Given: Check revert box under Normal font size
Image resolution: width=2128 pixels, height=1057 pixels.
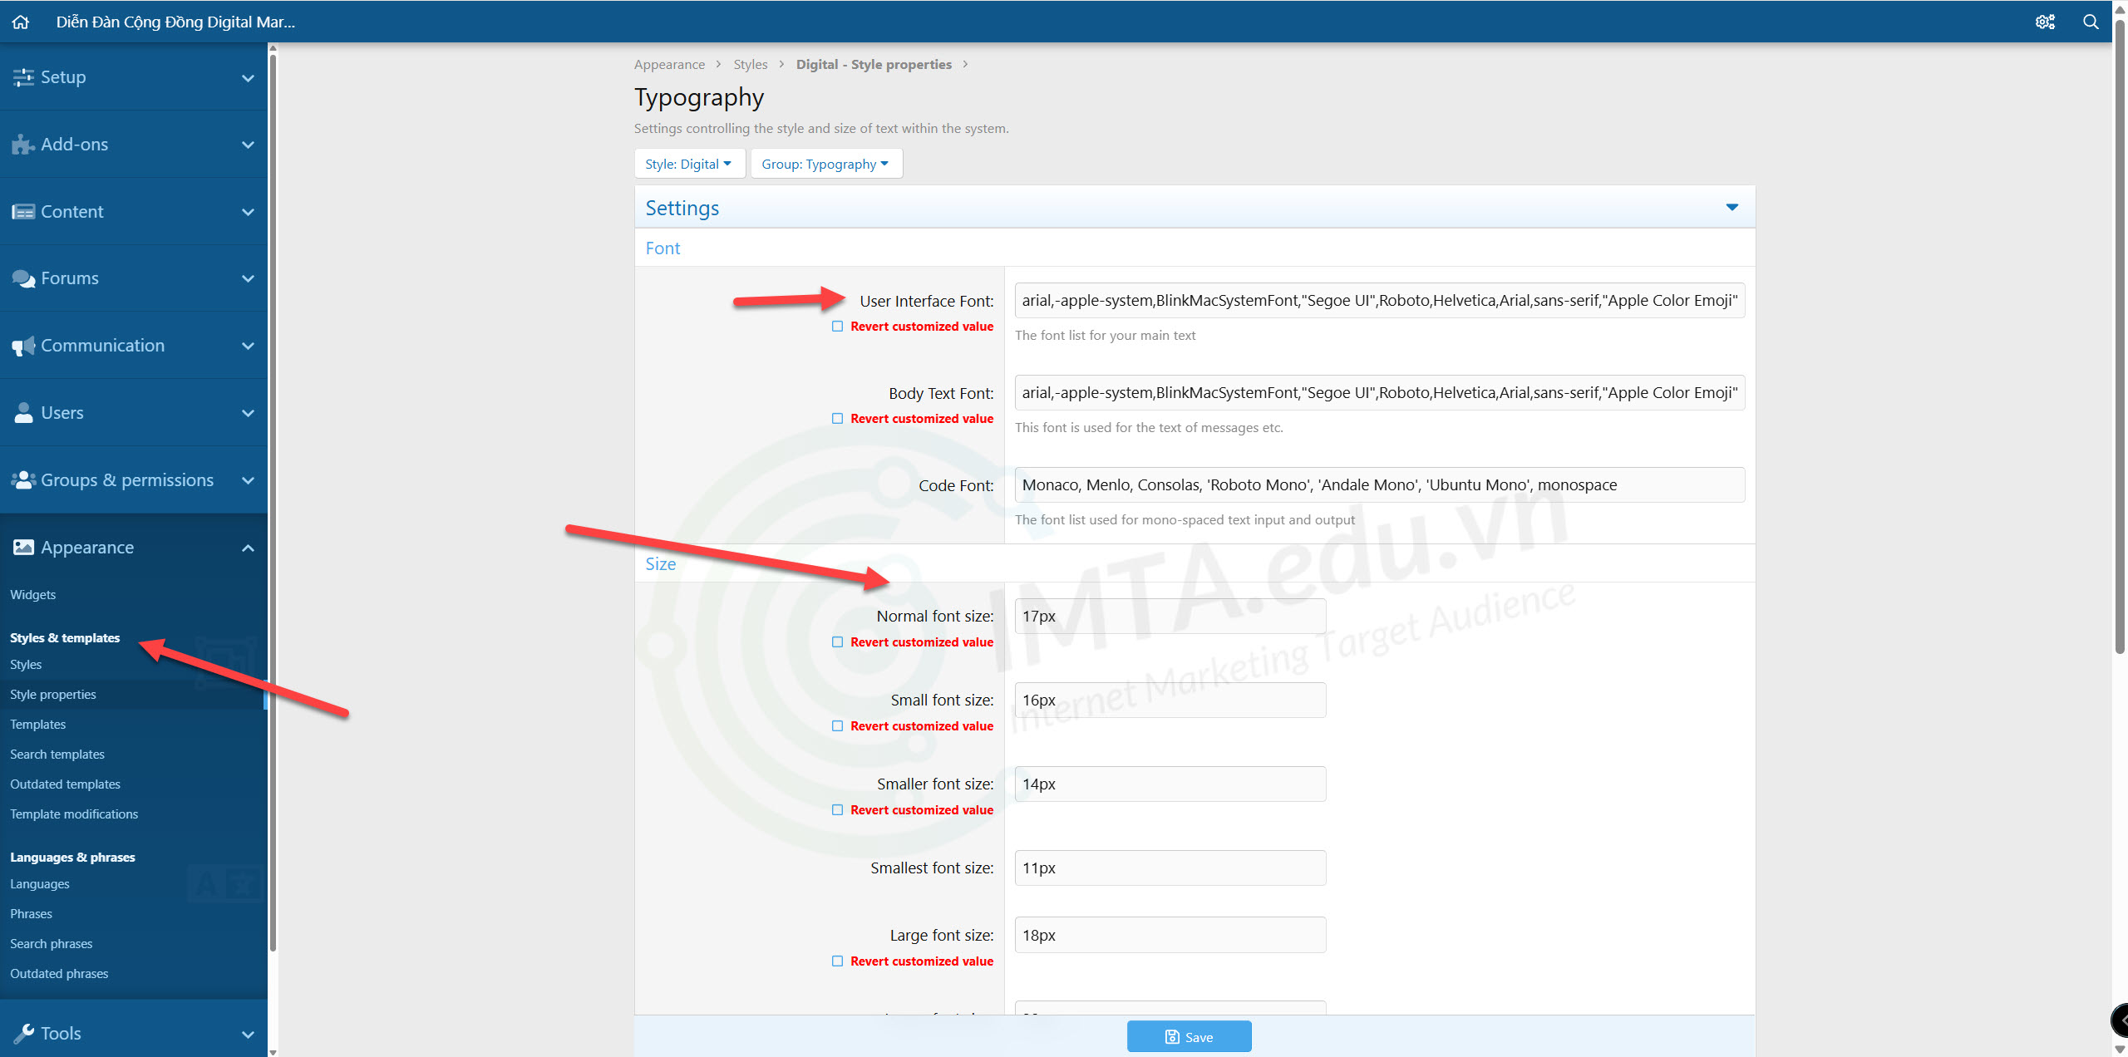Looking at the screenshot, I should (837, 642).
